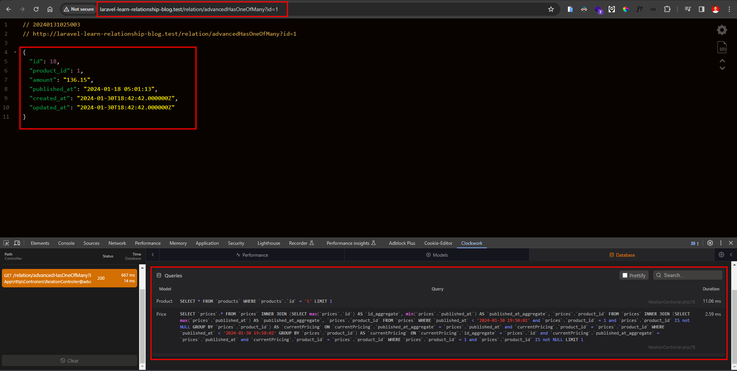Screen dimensions: 737x371
Task: Open the DevTools settings gear
Action: [x=710, y=243]
